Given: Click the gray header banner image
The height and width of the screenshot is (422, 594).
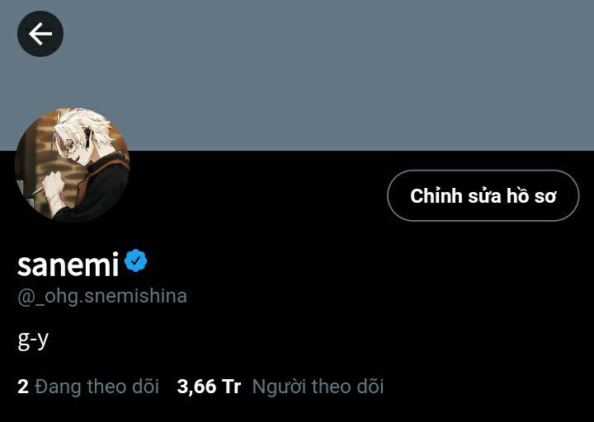Looking at the screenshot, I should tap(297, 75).
